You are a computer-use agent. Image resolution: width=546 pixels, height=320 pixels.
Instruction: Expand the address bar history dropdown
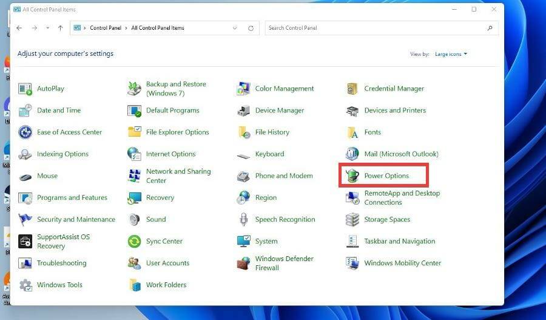tap(235, 28)
